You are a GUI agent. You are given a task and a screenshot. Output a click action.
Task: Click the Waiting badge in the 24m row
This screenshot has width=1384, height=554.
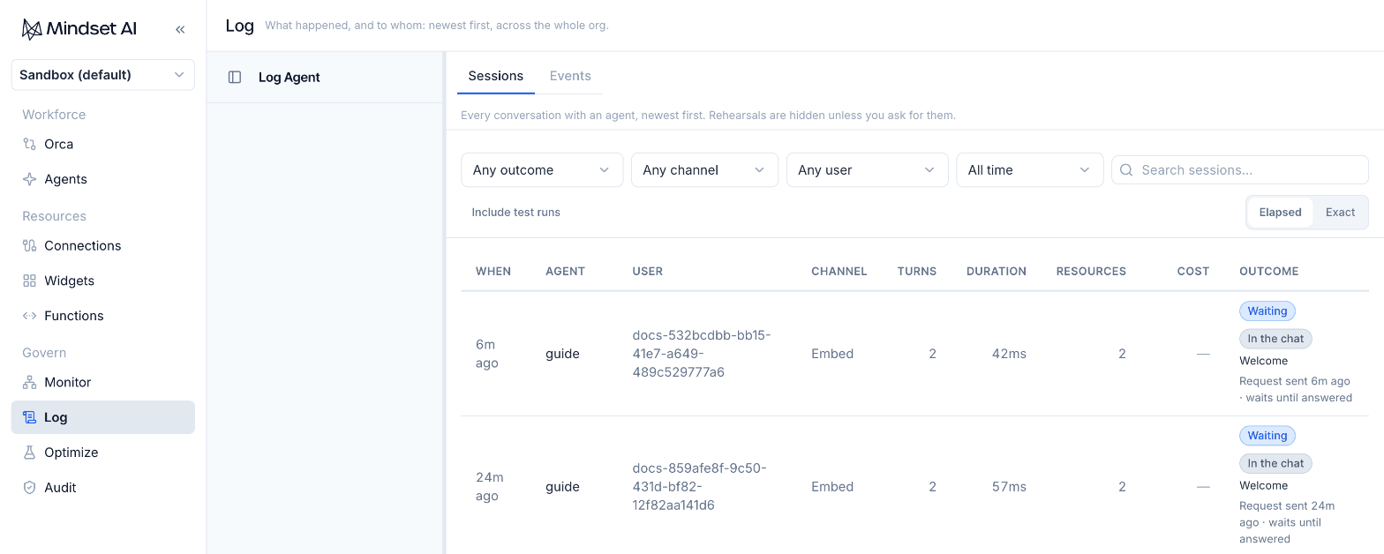click(1267, 436)
